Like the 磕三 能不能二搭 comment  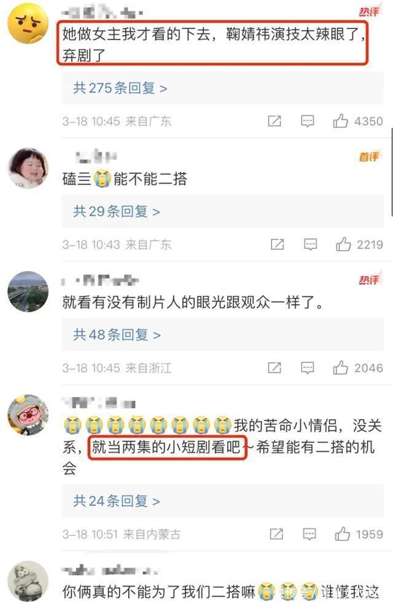(343, 244)
